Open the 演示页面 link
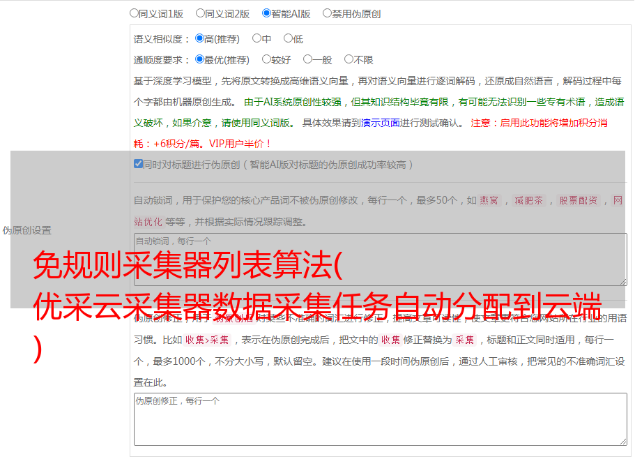The image size is (635, 459). tap(381, 123)
